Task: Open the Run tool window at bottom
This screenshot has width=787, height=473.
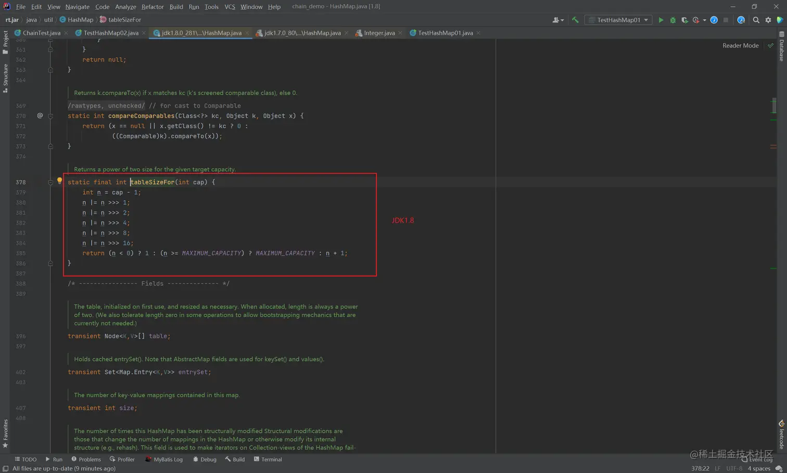Action: (x=54, y=459)
